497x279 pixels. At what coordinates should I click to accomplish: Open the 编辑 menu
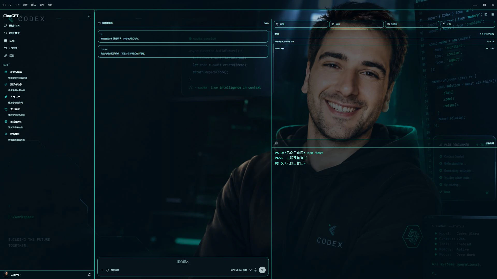(x=33, y=5)
